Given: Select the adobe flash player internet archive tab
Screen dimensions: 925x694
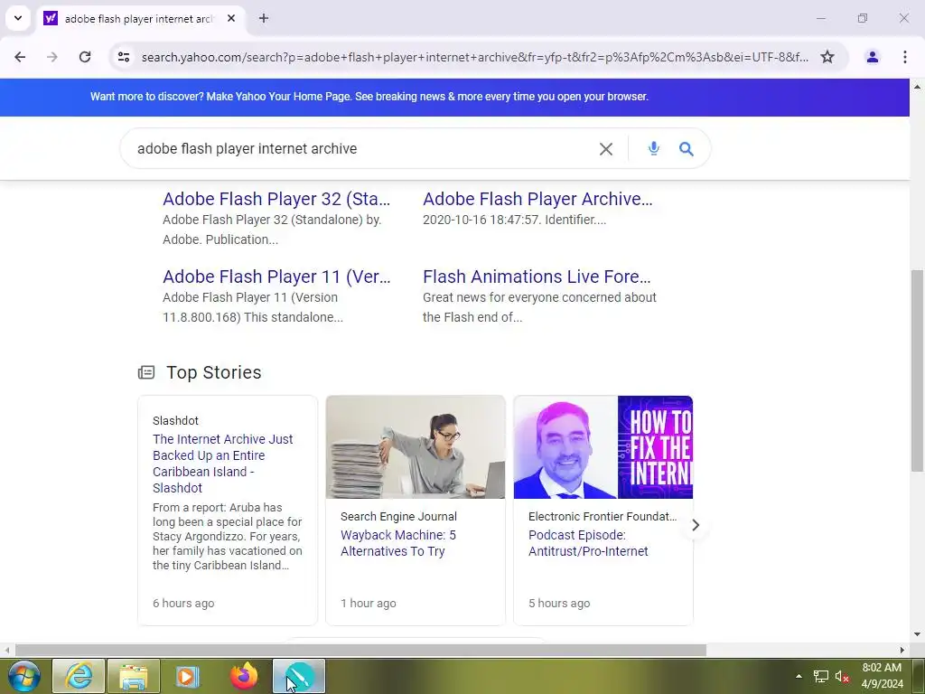Looking at the screenshot, I should click(138, 18).
